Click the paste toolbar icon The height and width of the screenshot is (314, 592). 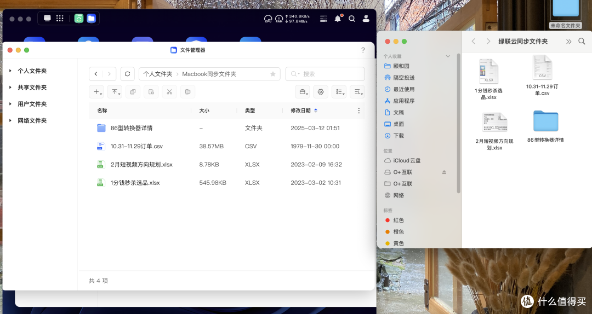[151, 92]
